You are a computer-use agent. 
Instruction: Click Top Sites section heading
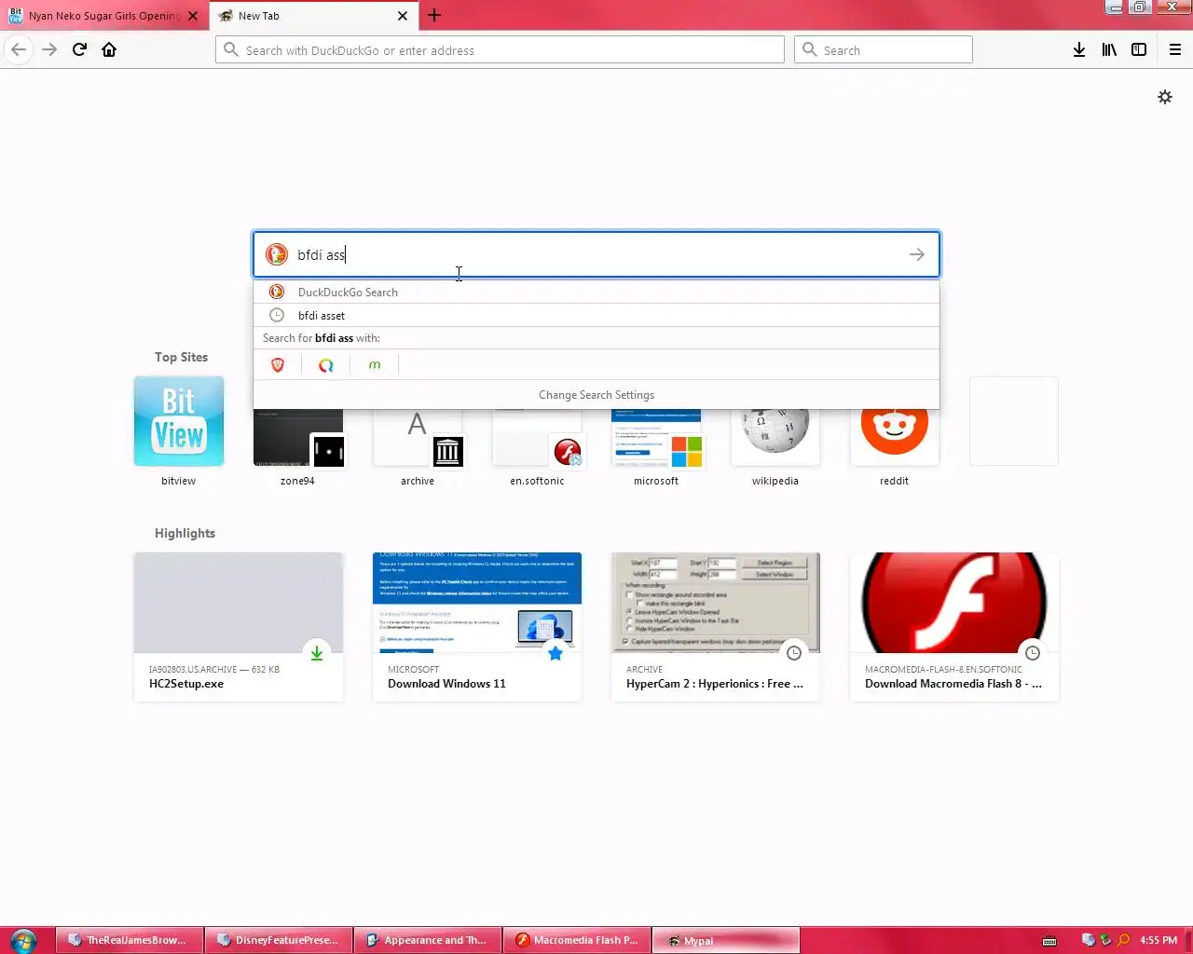[x=181, y=357]
